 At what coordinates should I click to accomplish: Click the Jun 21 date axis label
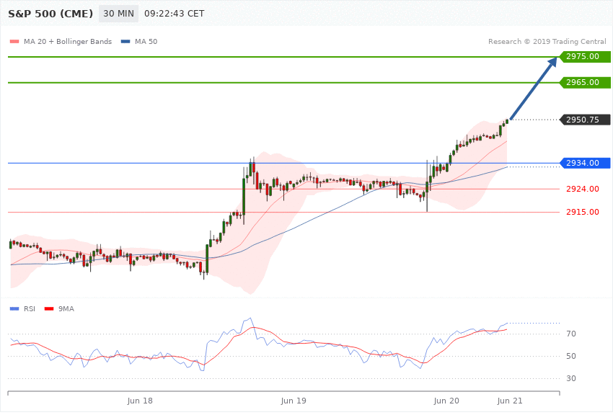[x=510, y=401]
